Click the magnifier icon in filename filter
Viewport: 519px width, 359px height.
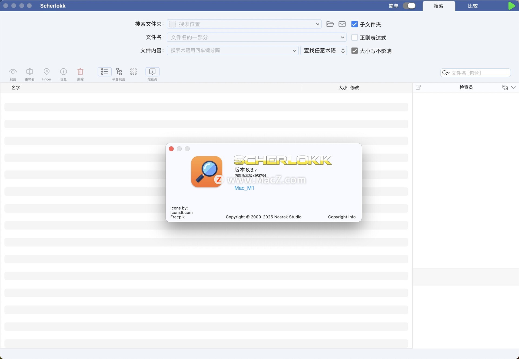[x=445, y=73]
